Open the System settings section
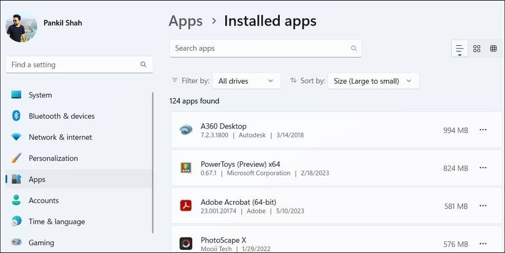 pos(40,95)
